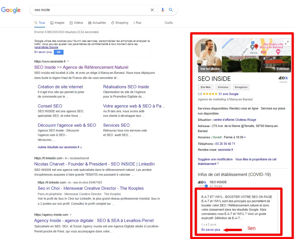Switch to the Images tab
Screen dimensions: 295x239
click(57, 23)
